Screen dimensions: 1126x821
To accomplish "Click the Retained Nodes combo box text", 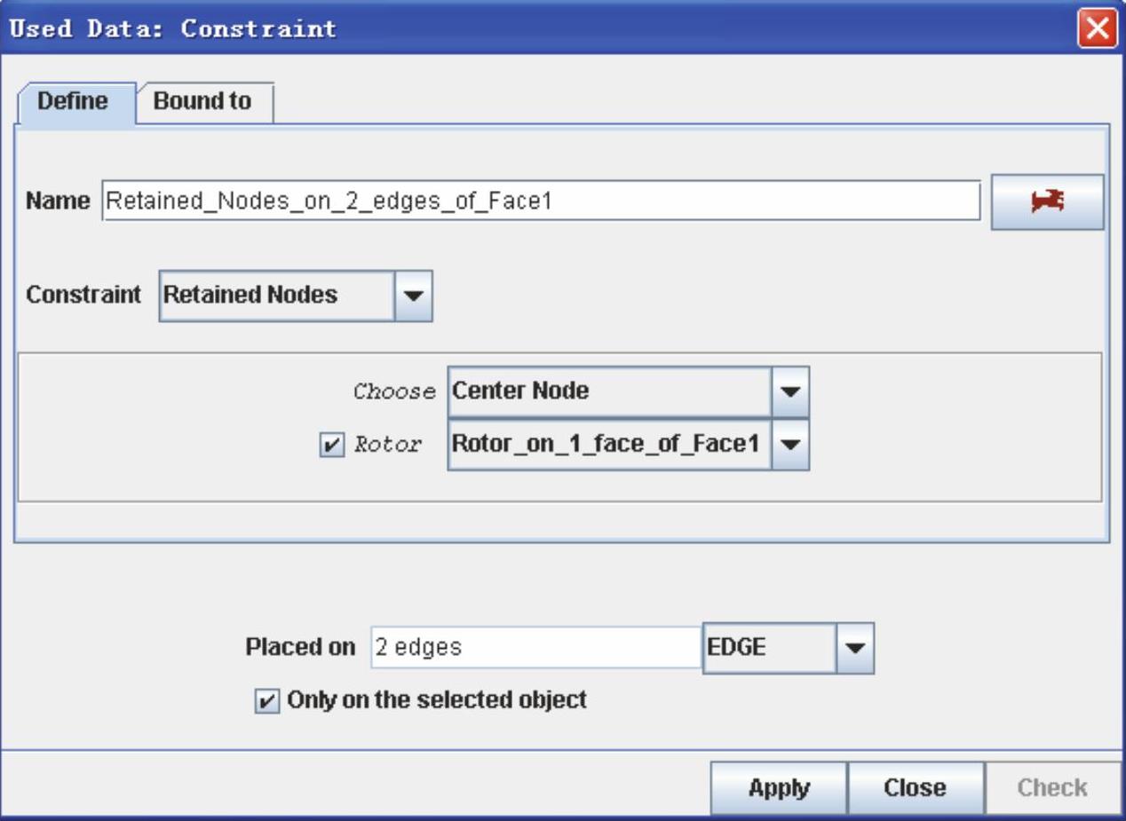I will tap(275, 296).
